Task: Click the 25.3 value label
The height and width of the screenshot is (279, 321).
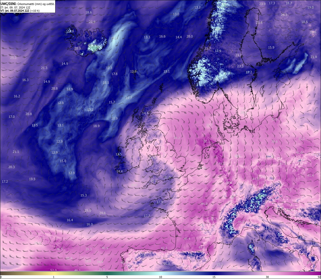Action: (x=13, y=58)
